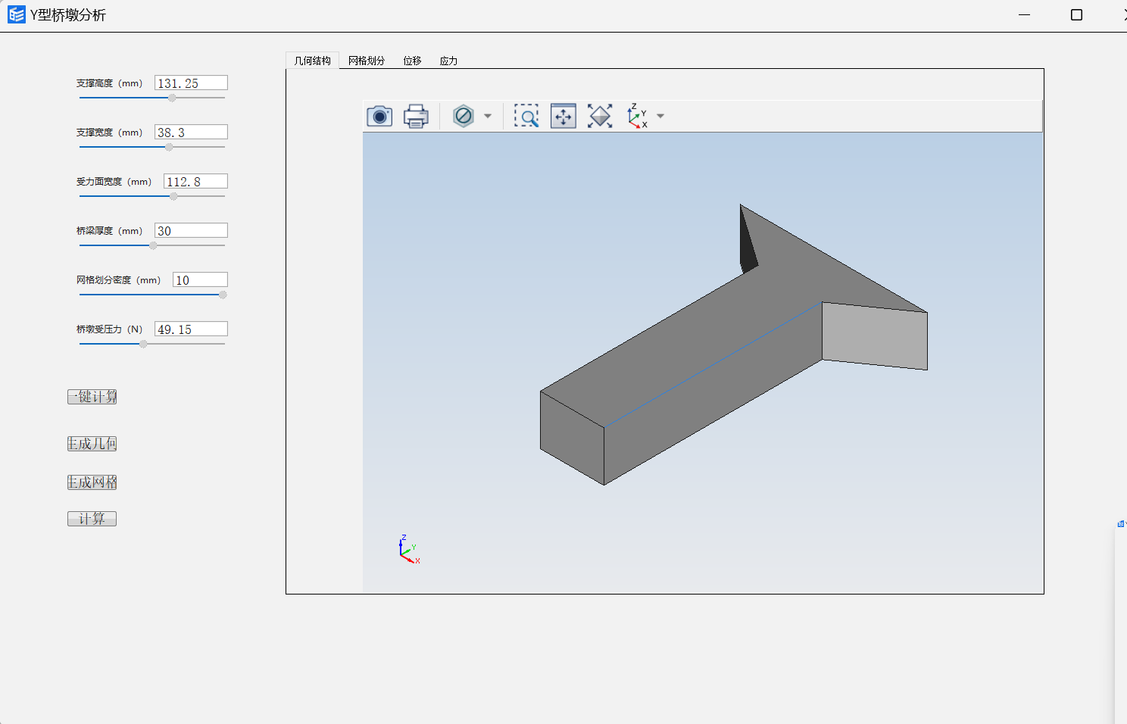
Task: Click the 生成网格 button
Action: (92, 482)
